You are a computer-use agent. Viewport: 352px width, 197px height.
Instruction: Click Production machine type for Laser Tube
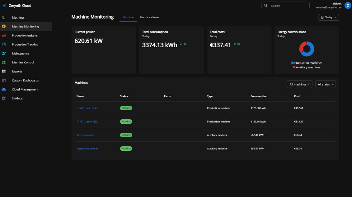coord(219,108)
